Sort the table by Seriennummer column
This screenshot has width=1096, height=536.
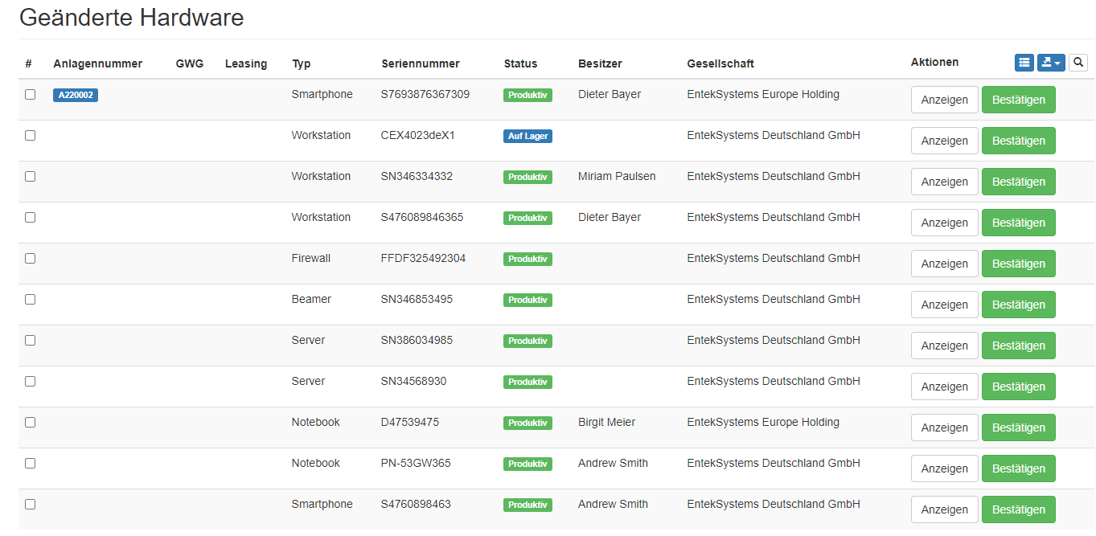tap(420, 63)
